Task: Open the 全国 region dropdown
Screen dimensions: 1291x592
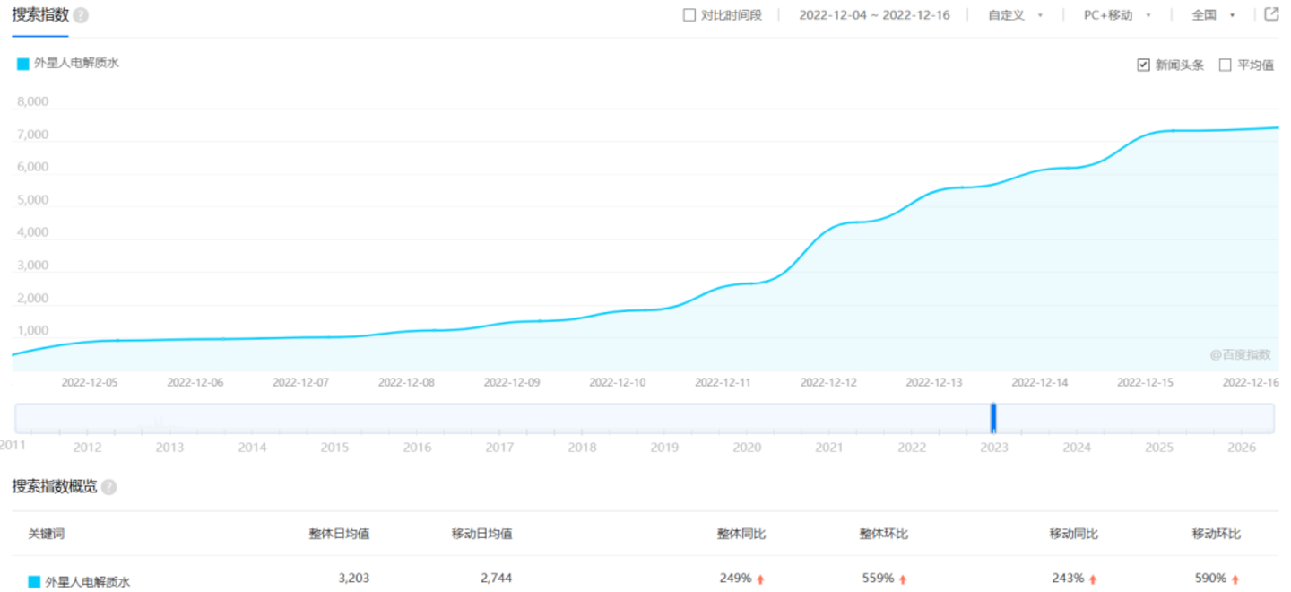Action: pos(1213,15)
